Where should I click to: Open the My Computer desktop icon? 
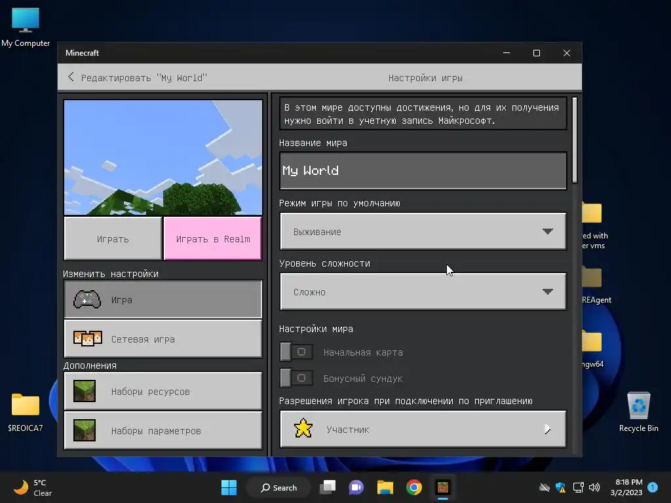[26, 28]
